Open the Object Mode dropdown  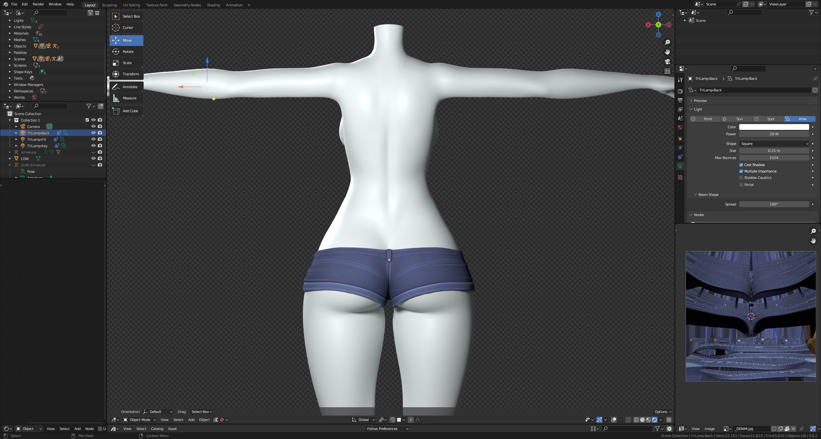pos(140,420)
